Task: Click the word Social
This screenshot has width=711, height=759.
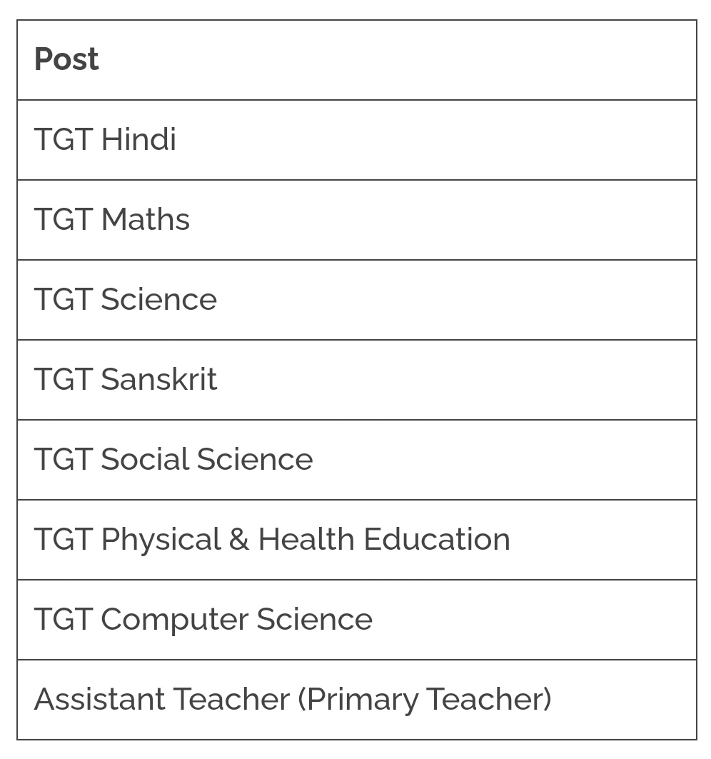Action: (145, 459)
